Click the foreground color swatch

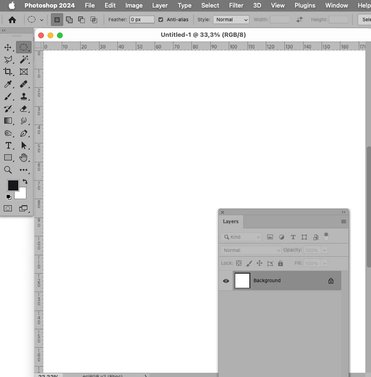13,185
